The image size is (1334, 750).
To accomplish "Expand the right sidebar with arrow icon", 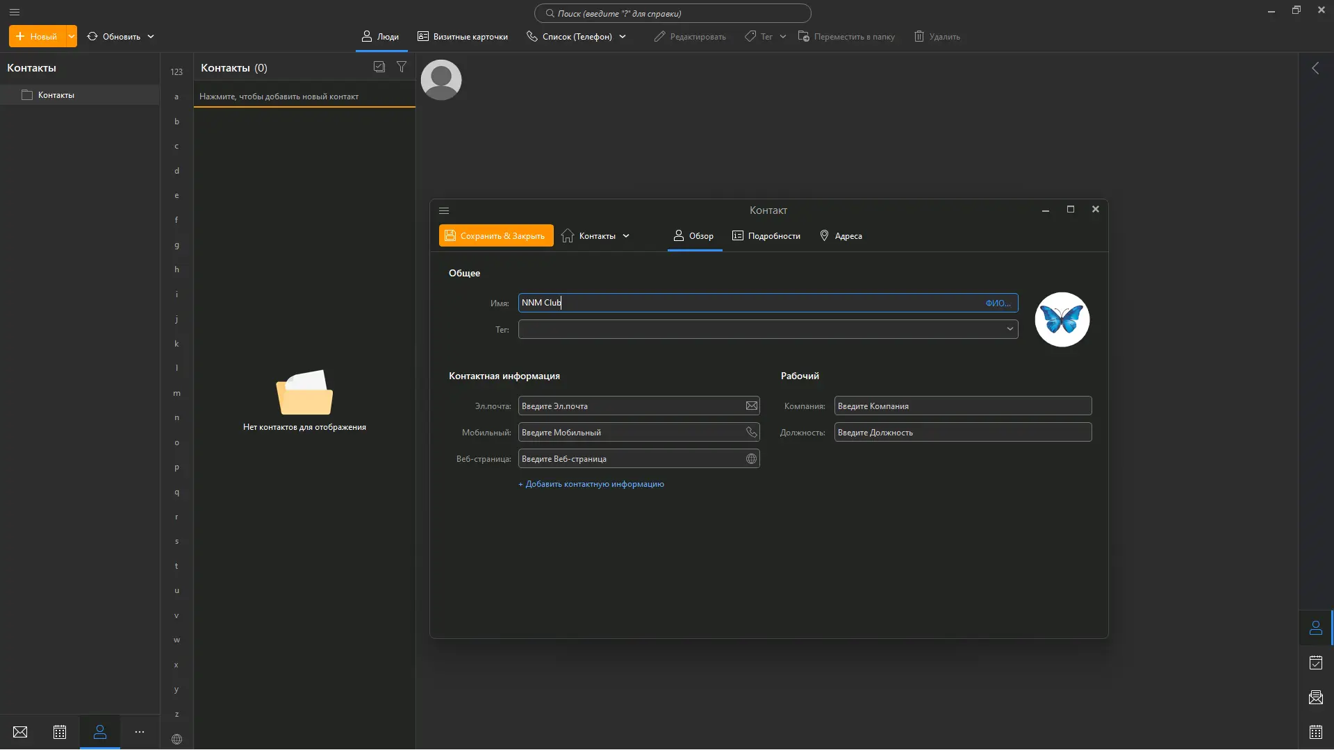I will pyautogui.click(x=1315, y=68).
